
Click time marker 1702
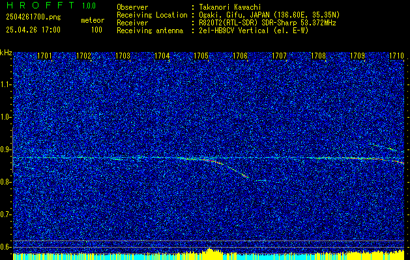coord(83,56)
